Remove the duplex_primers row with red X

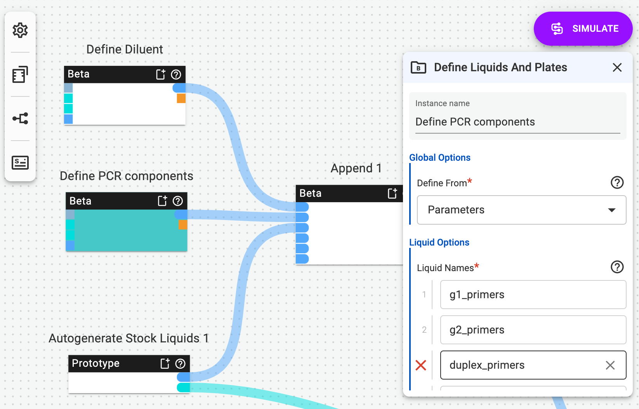point(421,365)
